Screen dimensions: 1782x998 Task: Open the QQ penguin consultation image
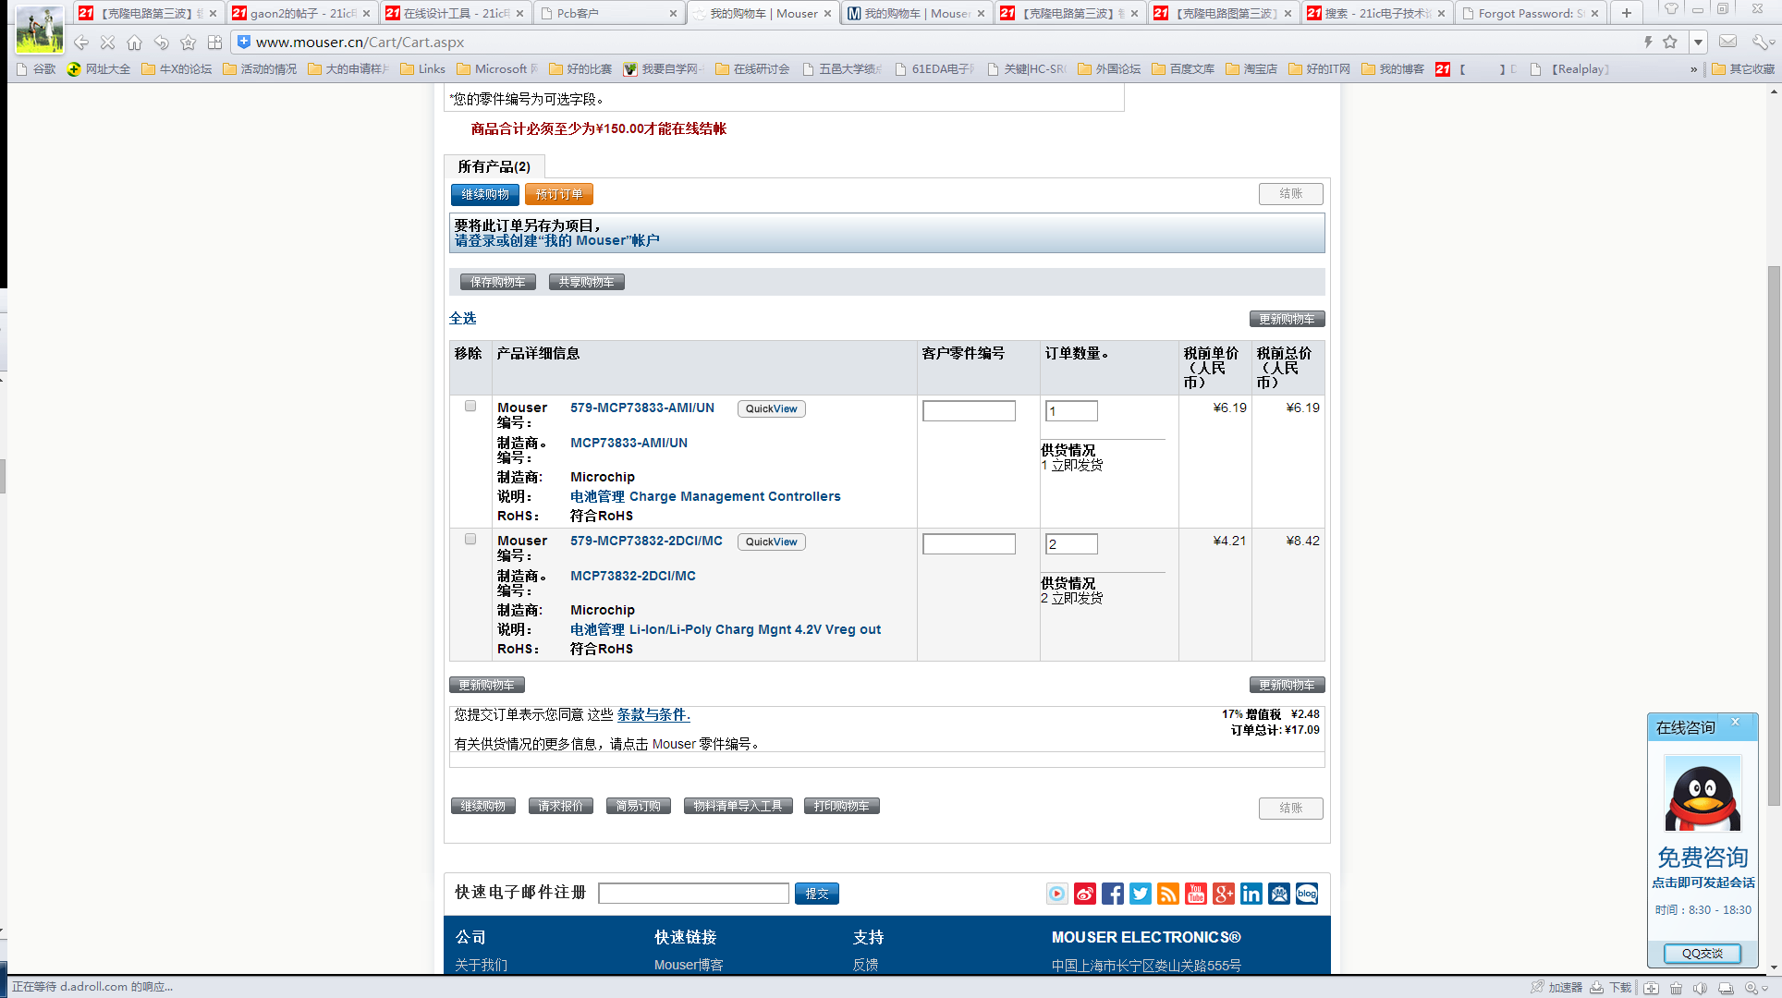click(1703, 794)
